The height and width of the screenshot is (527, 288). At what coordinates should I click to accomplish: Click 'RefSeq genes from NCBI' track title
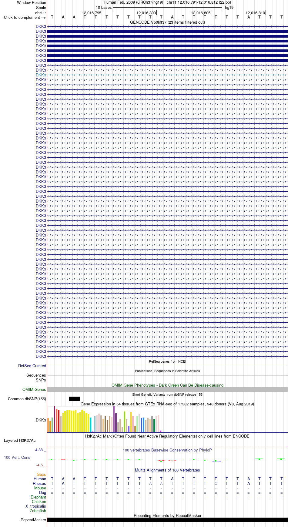click(x=167, y=361)
